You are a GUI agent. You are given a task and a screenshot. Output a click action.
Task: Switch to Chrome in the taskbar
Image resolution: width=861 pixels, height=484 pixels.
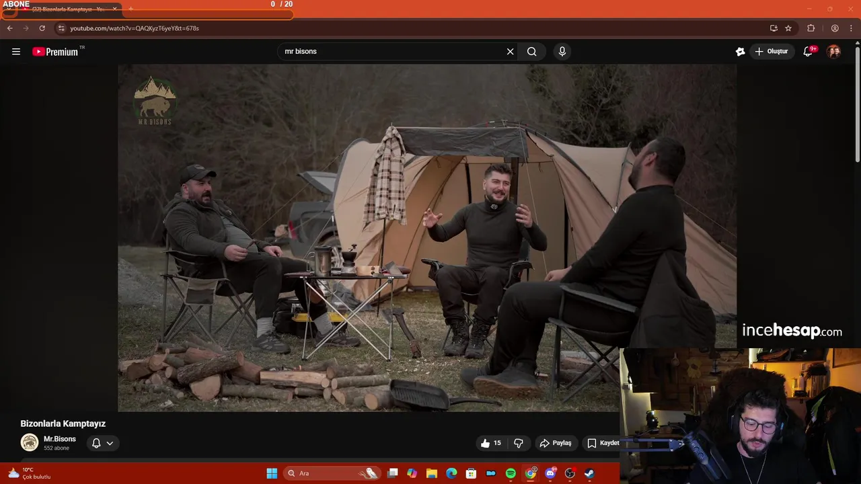[x=531, y=473]
